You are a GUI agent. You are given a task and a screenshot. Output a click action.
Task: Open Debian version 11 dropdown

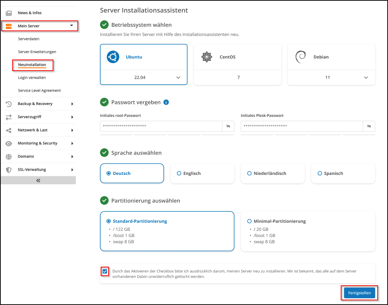(366, 77)
